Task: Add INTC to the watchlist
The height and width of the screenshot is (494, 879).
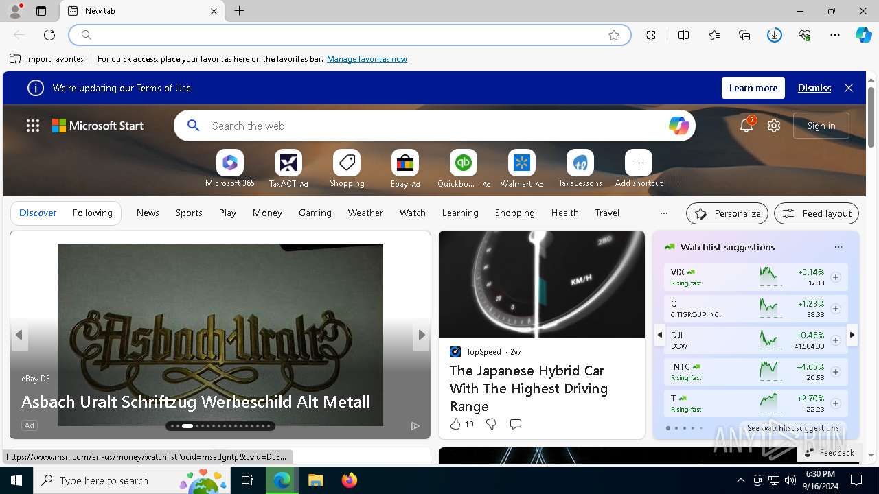Action: click(836, 372)
